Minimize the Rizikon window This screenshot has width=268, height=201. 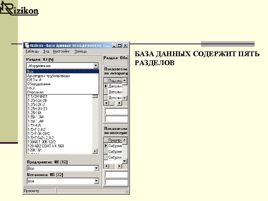click(114, 45)
